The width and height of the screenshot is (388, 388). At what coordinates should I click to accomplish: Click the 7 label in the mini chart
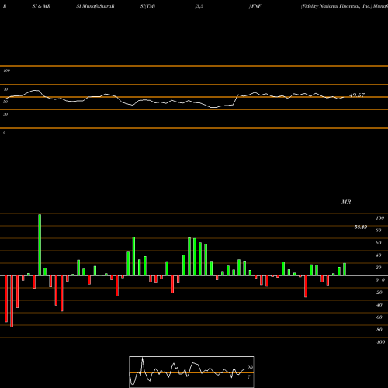point(249,377)
